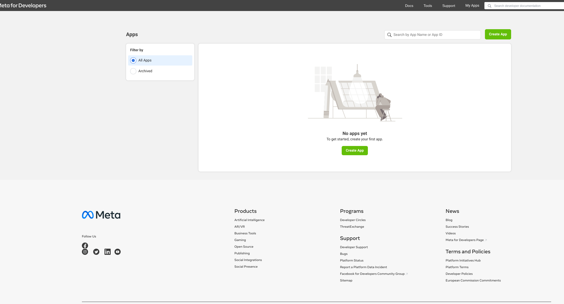Click the documentation search magnifier icon
Screen dimensions: 564x304
click(490, 6)
